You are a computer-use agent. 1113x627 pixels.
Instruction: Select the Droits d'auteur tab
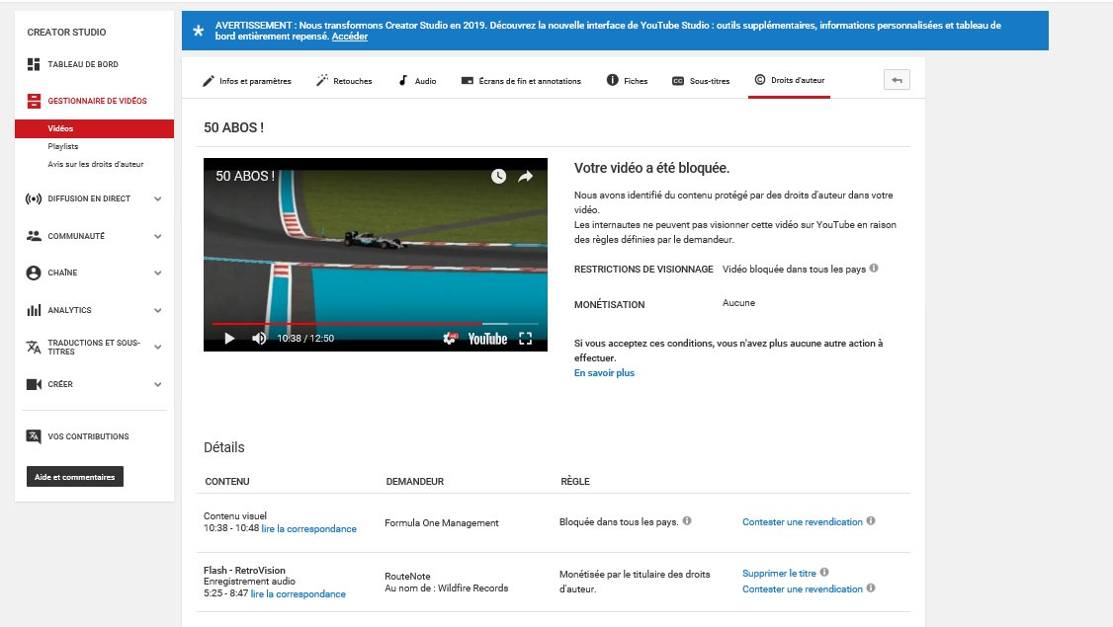click(x=790, y=80)
